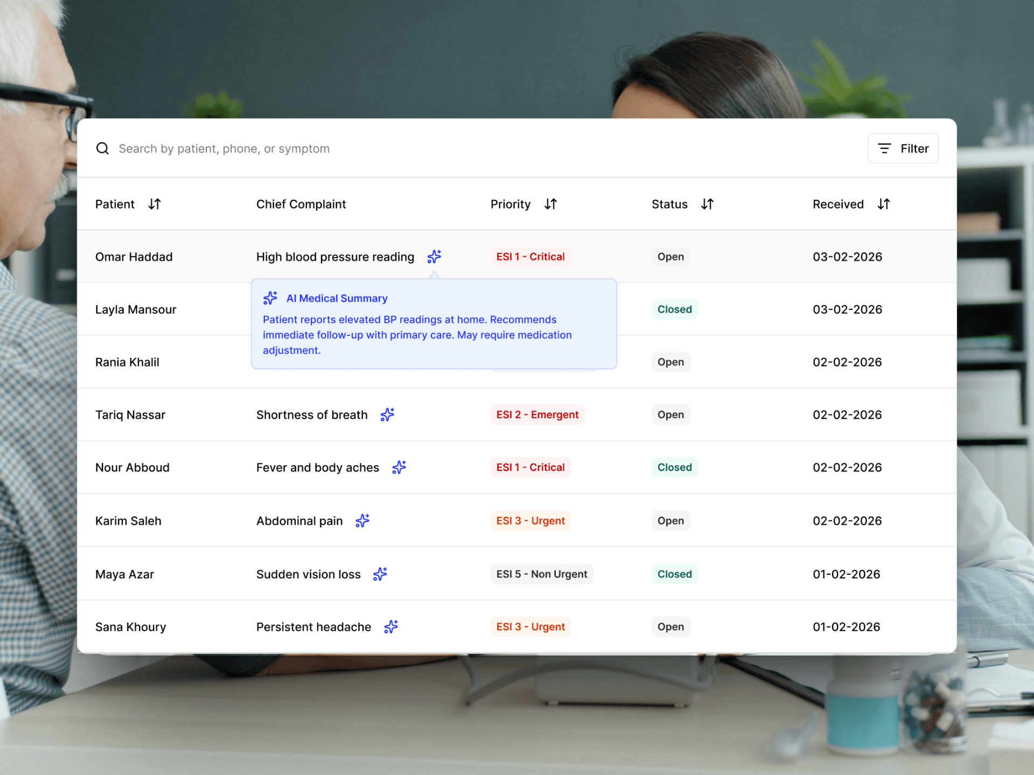Click the AI Medical Summary sparkle icon in the tooltip
The height and width of the screenshot is (775, 1034).
[270, 298]
